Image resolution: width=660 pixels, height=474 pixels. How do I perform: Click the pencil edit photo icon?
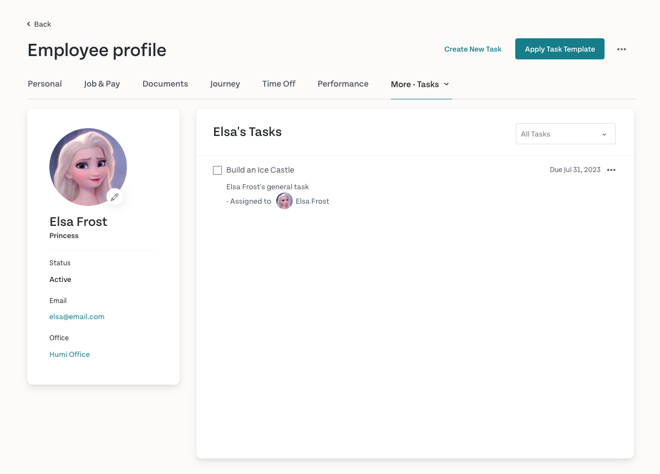[x=114, y=197]
